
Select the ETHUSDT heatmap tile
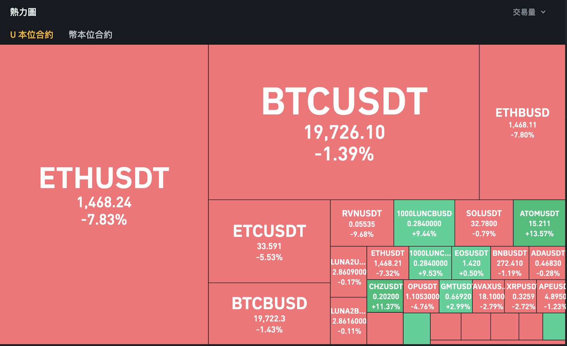tap(104, 194)
